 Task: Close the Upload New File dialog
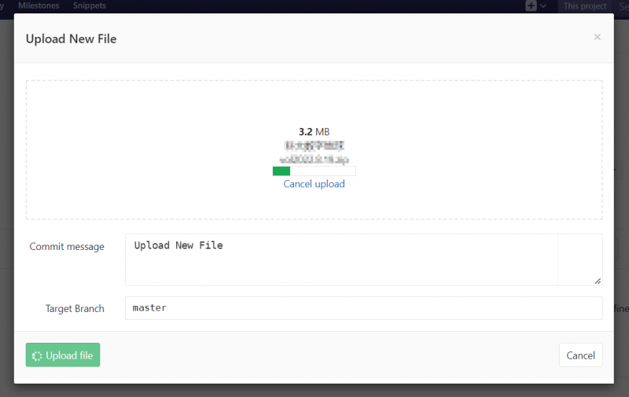(597, 37)
